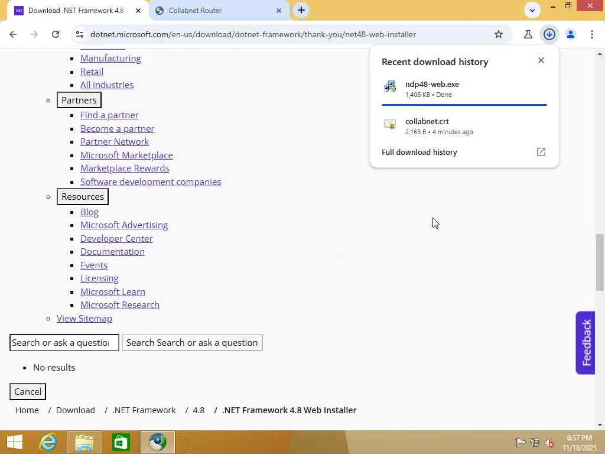This screenshot has width=605, height=454.
Task: Click Full download history text
Action: click(x=419, y=152)
